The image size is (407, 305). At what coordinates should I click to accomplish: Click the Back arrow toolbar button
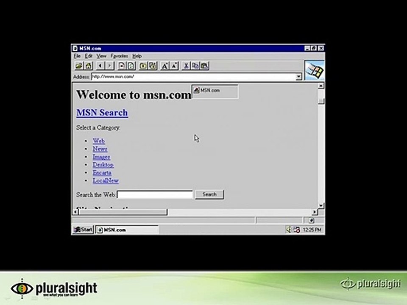point(100,66)
